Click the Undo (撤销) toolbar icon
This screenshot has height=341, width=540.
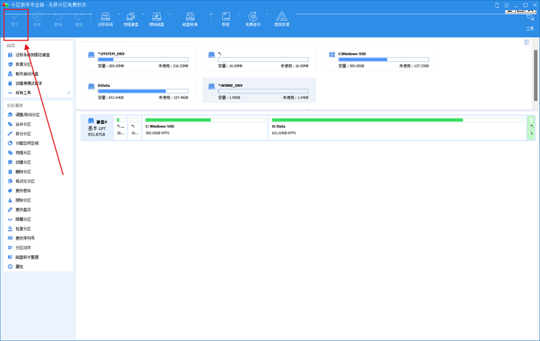pyautogui.click(x=58, y=20)
